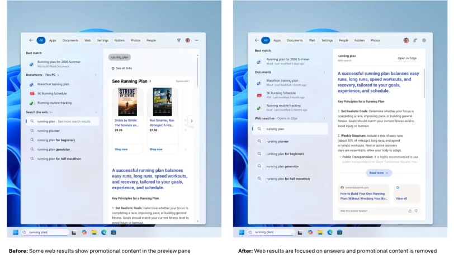Select running plan for beginners suggestion, Before panel
This screenshot has height=255, width=454.
point(62,140)
